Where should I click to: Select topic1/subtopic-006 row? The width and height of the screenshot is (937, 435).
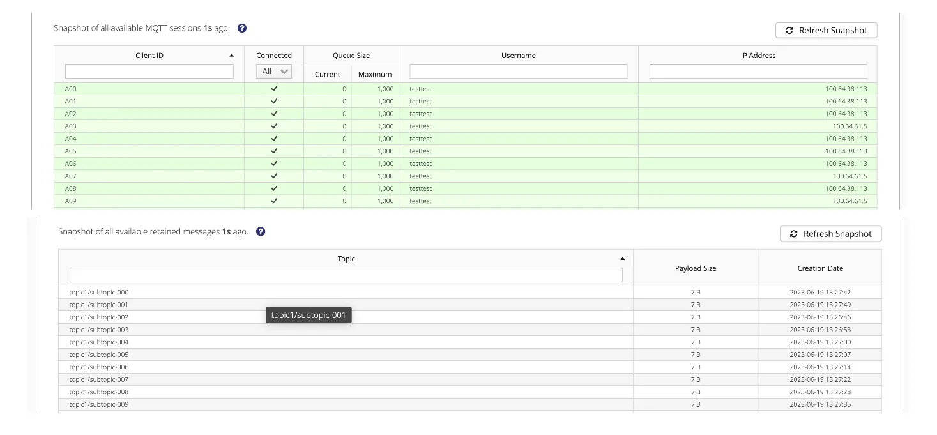[470, 367]
